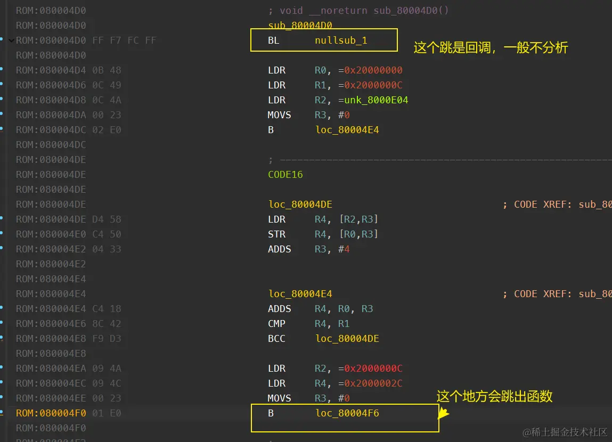Toggle breakpoint dot at ROM:080004E8

point(2,337)
